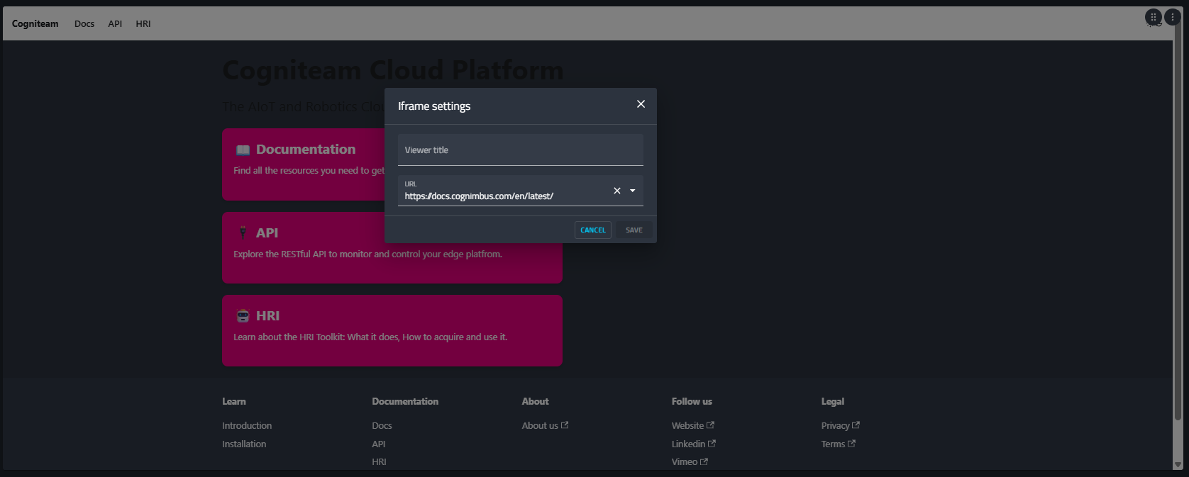Open the vertical dots menu at top right
Viewport: 1189px width, 477px height.
coord(1173,17)
